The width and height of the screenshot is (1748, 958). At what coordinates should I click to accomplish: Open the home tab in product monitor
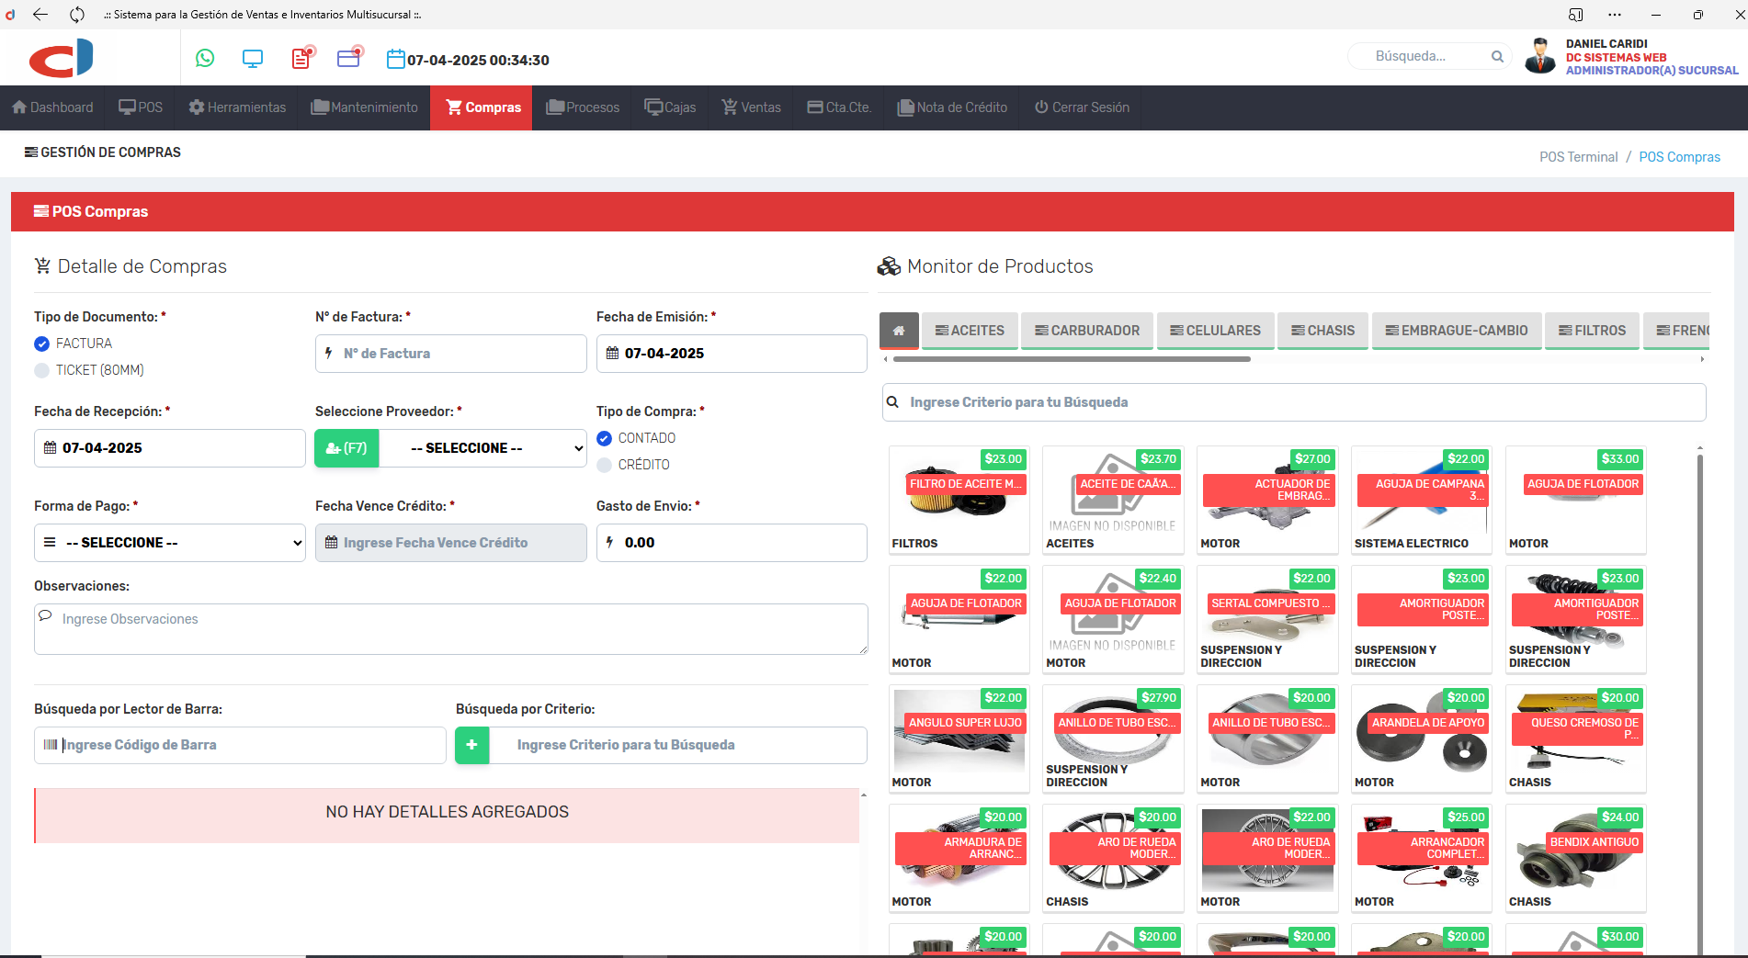point(899,331)
